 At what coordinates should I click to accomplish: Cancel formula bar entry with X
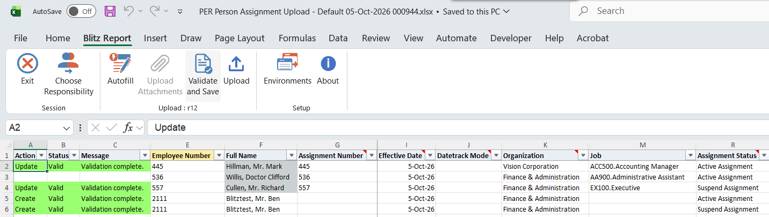(96, 128)
